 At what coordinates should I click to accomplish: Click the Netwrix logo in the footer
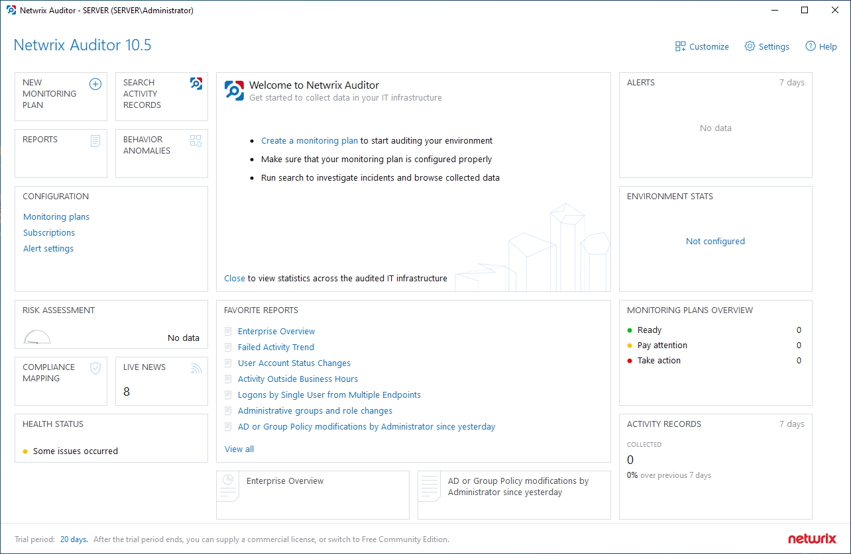(812, 539)
